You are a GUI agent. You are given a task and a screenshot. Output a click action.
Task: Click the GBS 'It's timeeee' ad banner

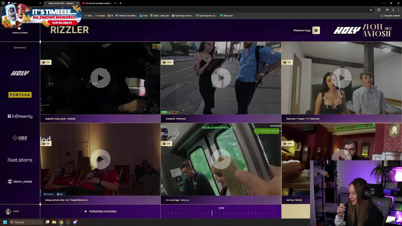41,16
